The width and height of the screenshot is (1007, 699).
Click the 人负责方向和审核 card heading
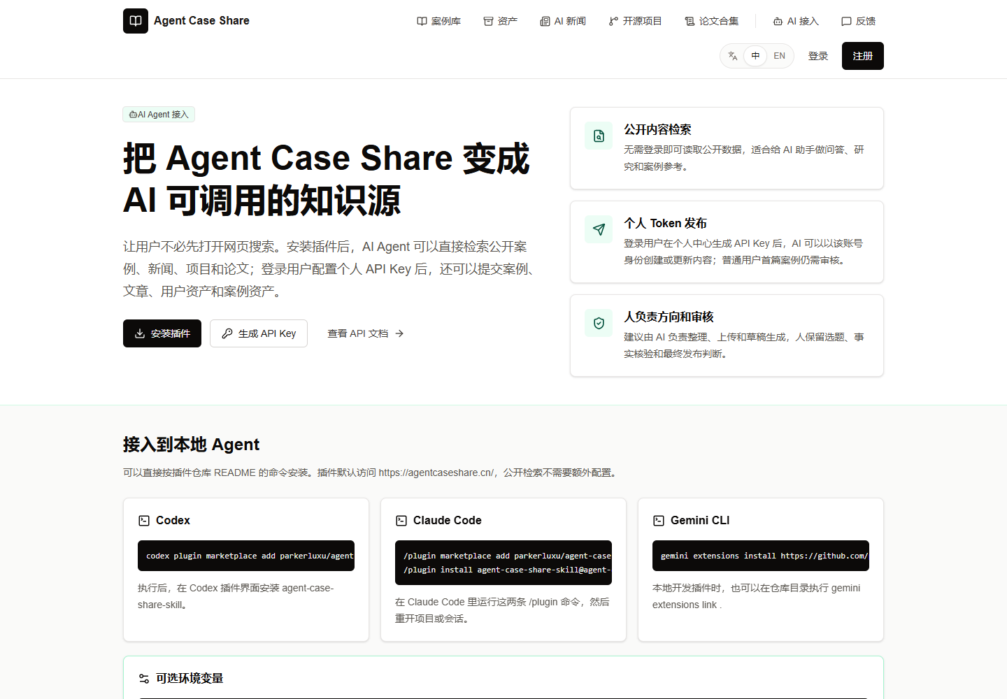point(669,317)
